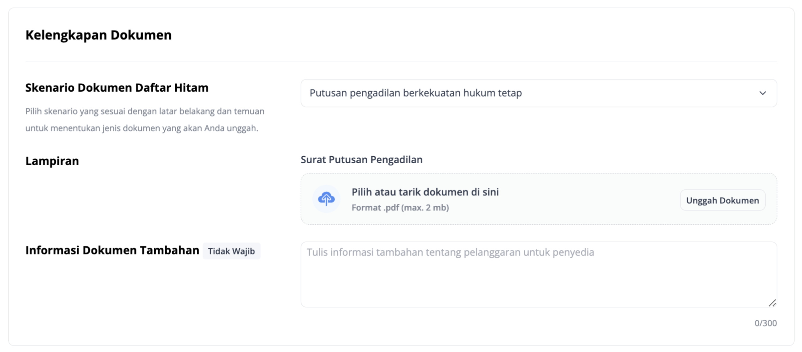
Task: Click the 'Tulis informasi tambahan' placeholder text
Action: tap(450, 252)
